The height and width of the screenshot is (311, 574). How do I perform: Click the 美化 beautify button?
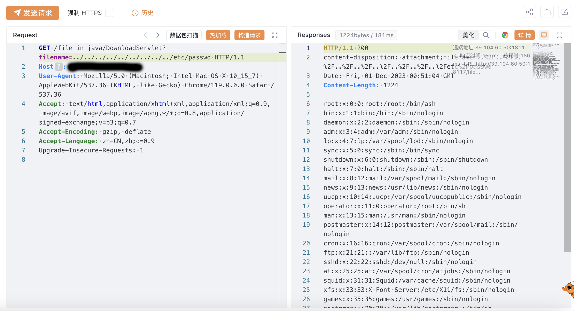(x=468, y=35)
